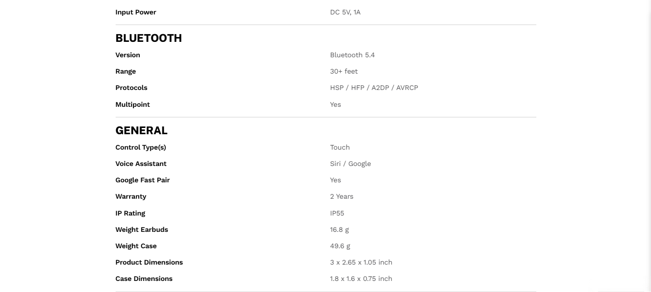
Task: Select the Input Power label
Action: coord(136,13)
